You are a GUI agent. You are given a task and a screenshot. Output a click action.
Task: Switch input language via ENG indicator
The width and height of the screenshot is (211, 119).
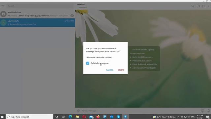click(x=193, y=117)
